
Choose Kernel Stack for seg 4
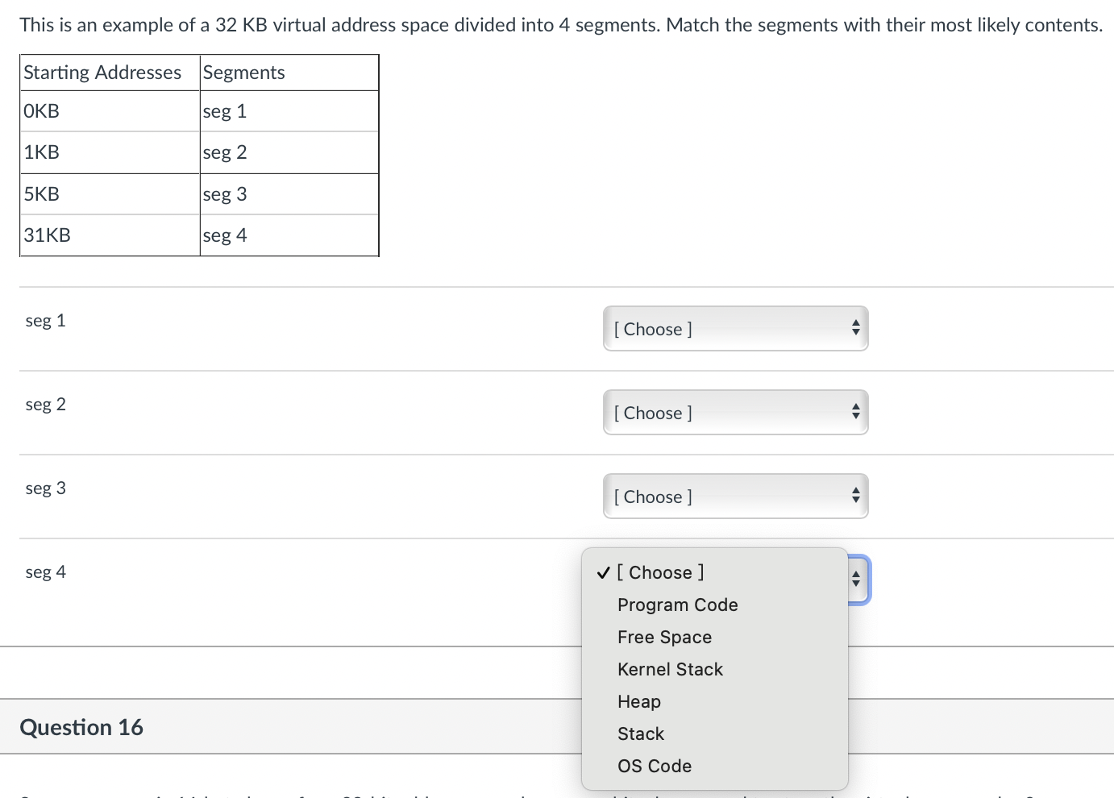pos(670,669)
